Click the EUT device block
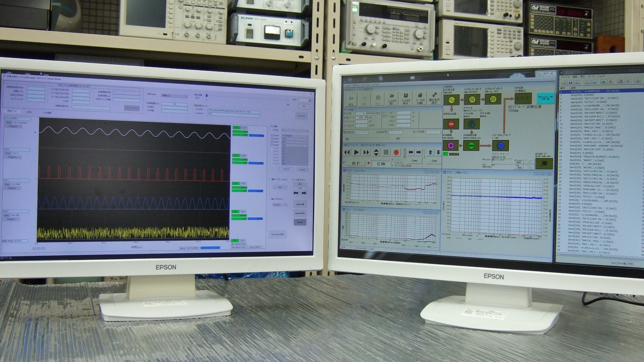The image size is (644, 362). [523, 98]
